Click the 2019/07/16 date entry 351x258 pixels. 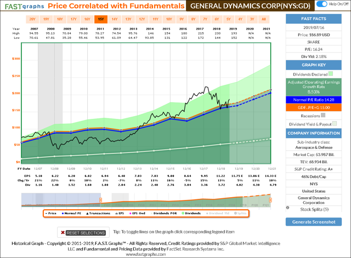314,27
